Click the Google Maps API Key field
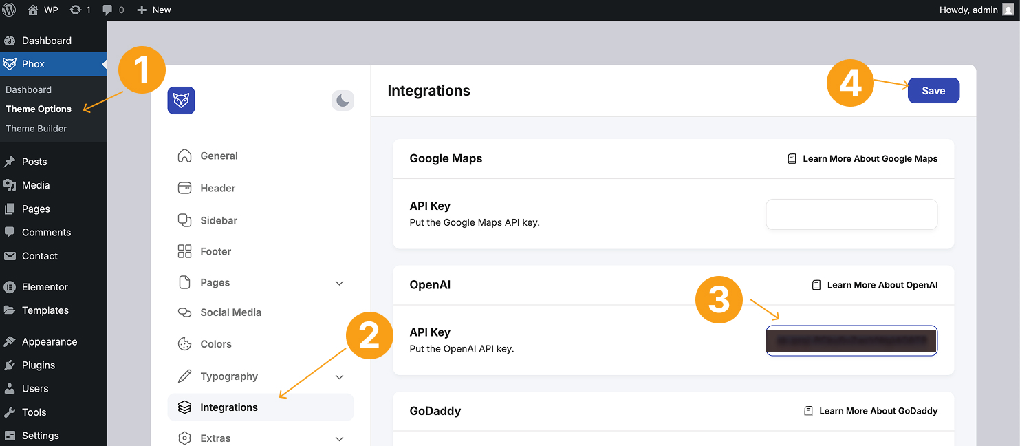 [851, 214]
